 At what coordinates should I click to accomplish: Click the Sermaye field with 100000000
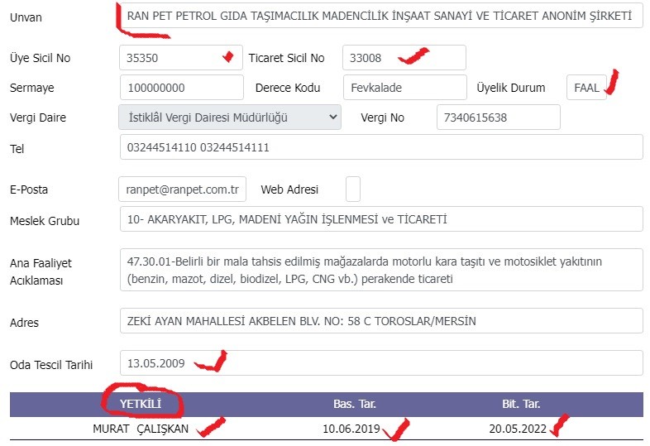[182, 88]
